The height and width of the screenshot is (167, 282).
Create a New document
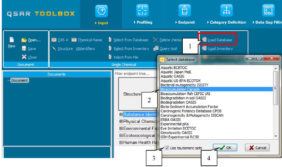pyautogui.click(x=12, y=43)
